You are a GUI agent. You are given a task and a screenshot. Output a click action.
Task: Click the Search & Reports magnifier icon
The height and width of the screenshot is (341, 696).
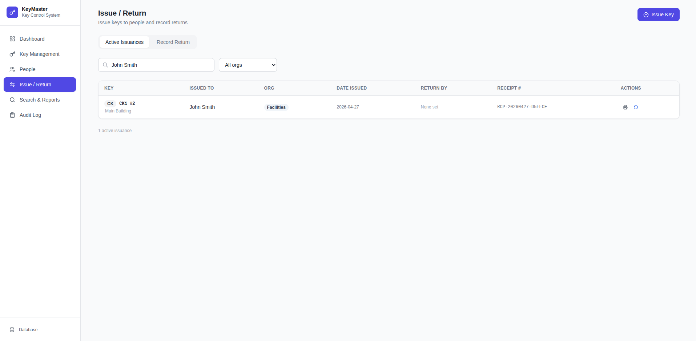pyautogui.click(x=12, y=100)
